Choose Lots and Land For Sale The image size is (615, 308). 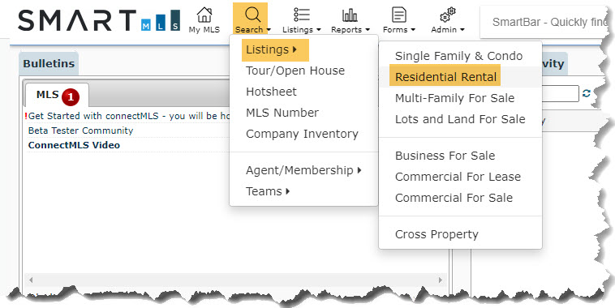[460, 119]
